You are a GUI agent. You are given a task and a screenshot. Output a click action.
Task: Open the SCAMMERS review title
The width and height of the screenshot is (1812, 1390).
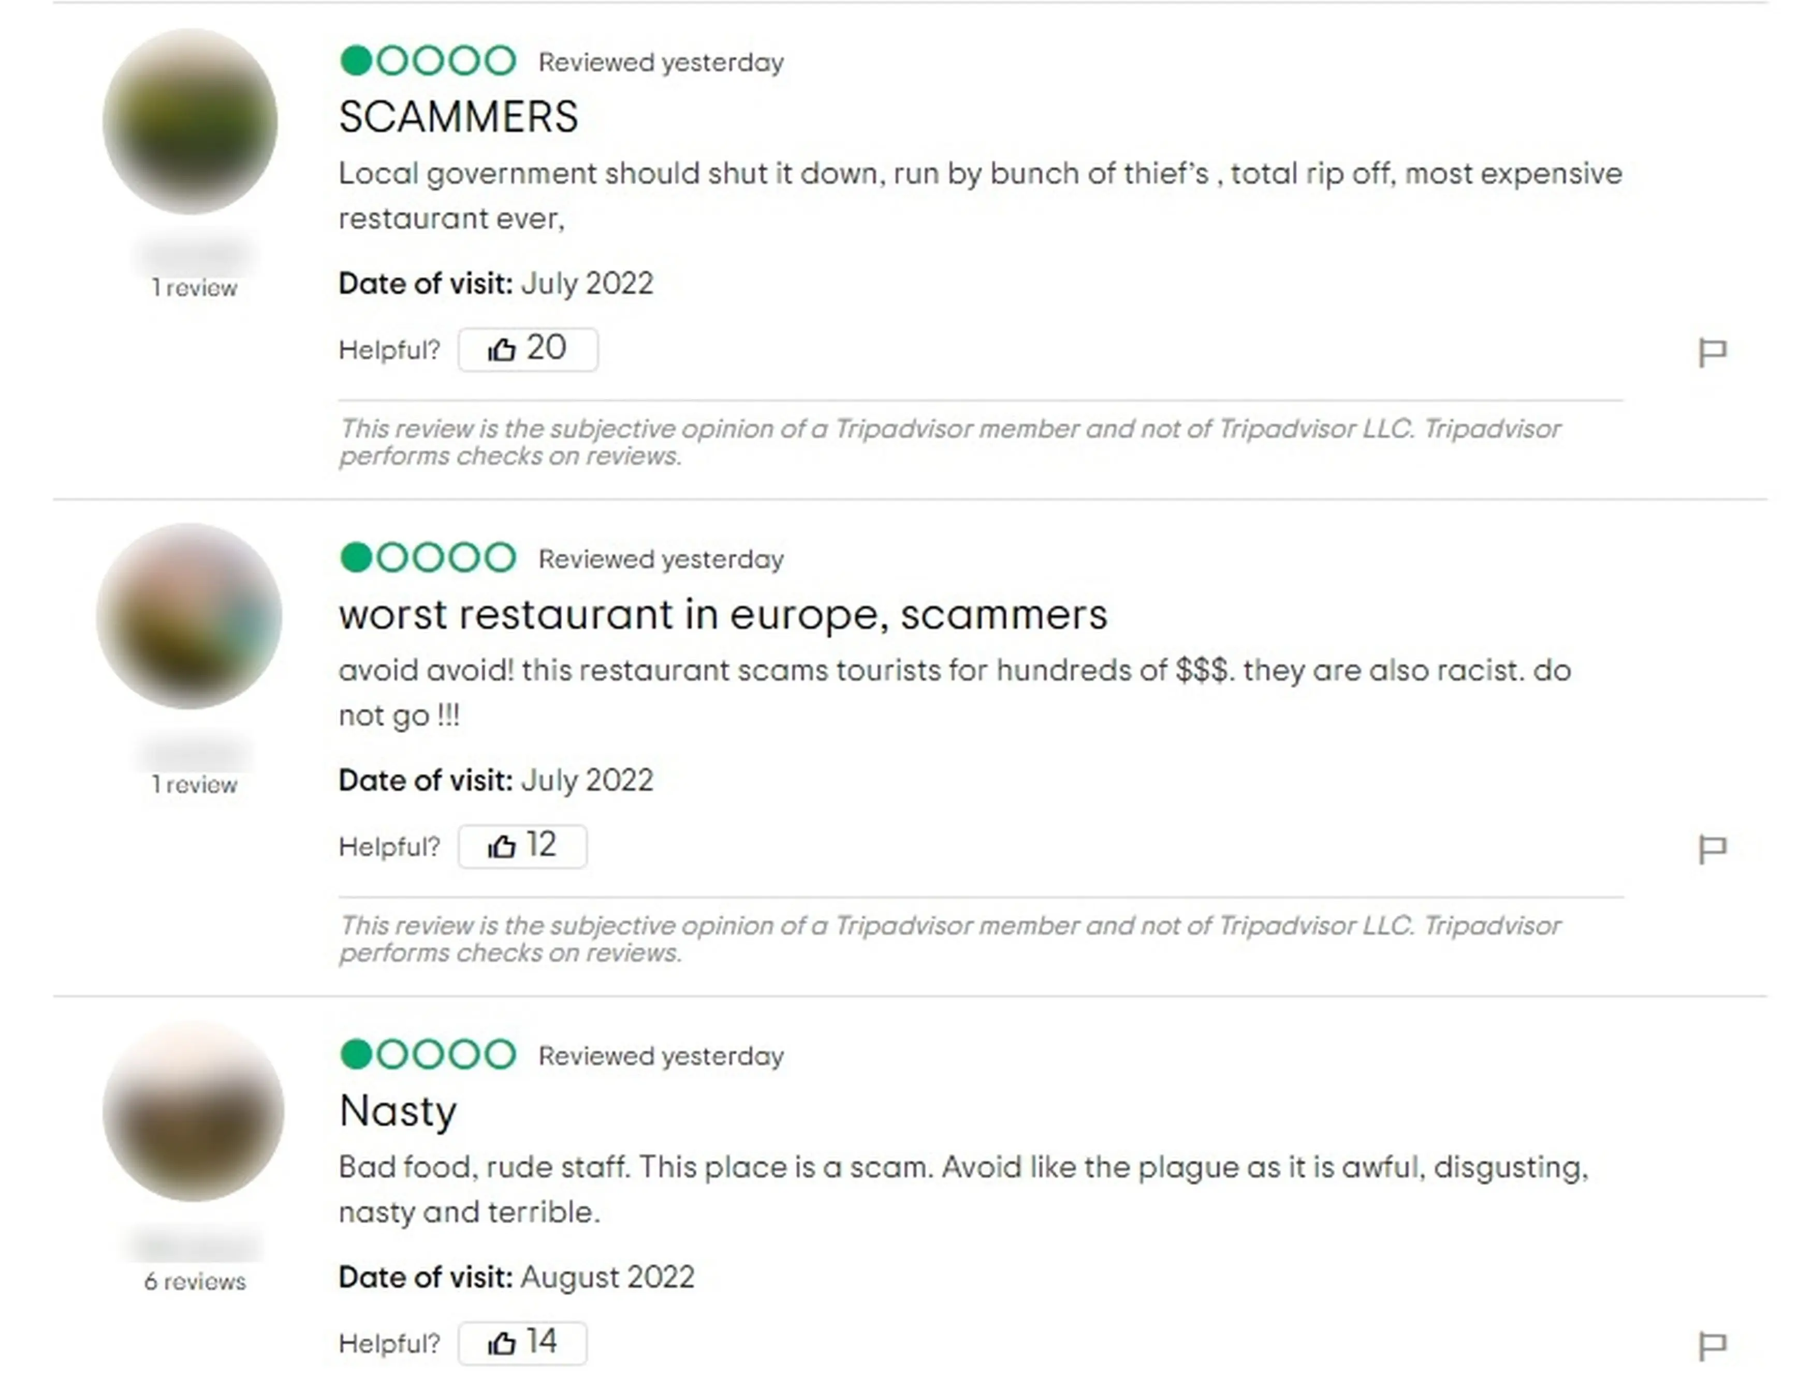458,116
